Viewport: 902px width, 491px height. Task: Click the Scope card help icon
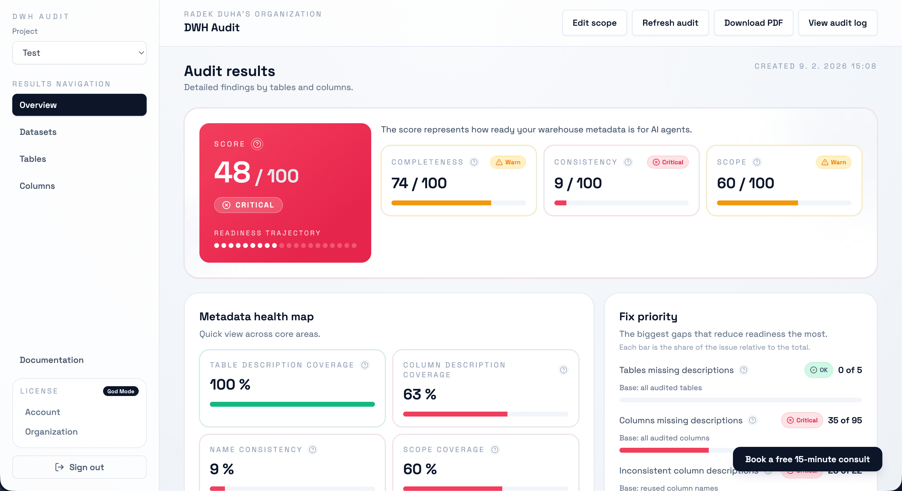pos(757,162)
